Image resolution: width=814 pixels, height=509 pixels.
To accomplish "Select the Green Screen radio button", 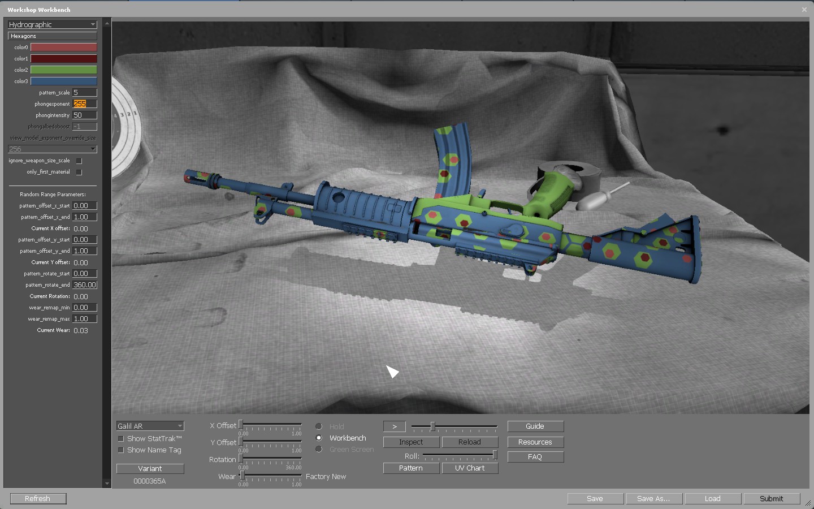I will pyautogui.click(x=319, y=449).
